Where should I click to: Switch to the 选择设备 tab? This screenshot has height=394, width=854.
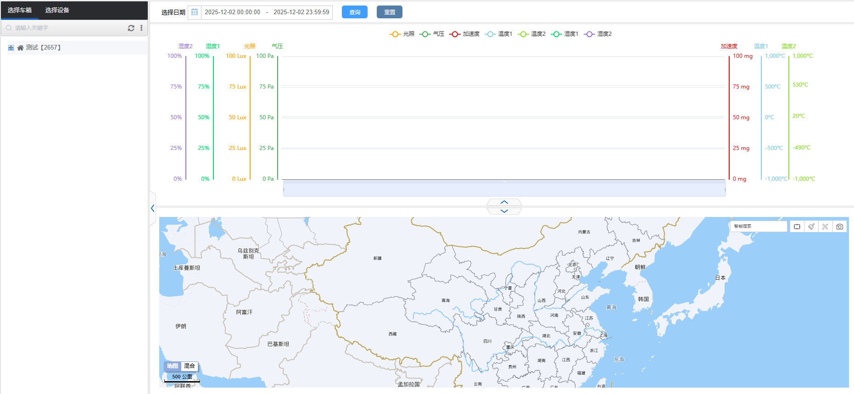pos(57,10)
